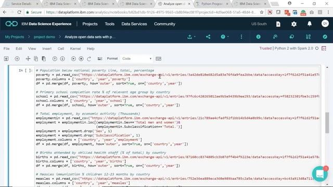This screenshot has width=333, height=187.
Task: Open the documents page icon in header
Action: [x=278, y=24]
